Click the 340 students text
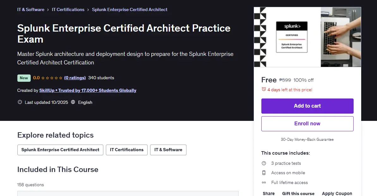 pos(101,78)
